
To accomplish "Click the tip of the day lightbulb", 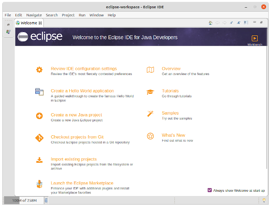I will (x=264, y=200).
